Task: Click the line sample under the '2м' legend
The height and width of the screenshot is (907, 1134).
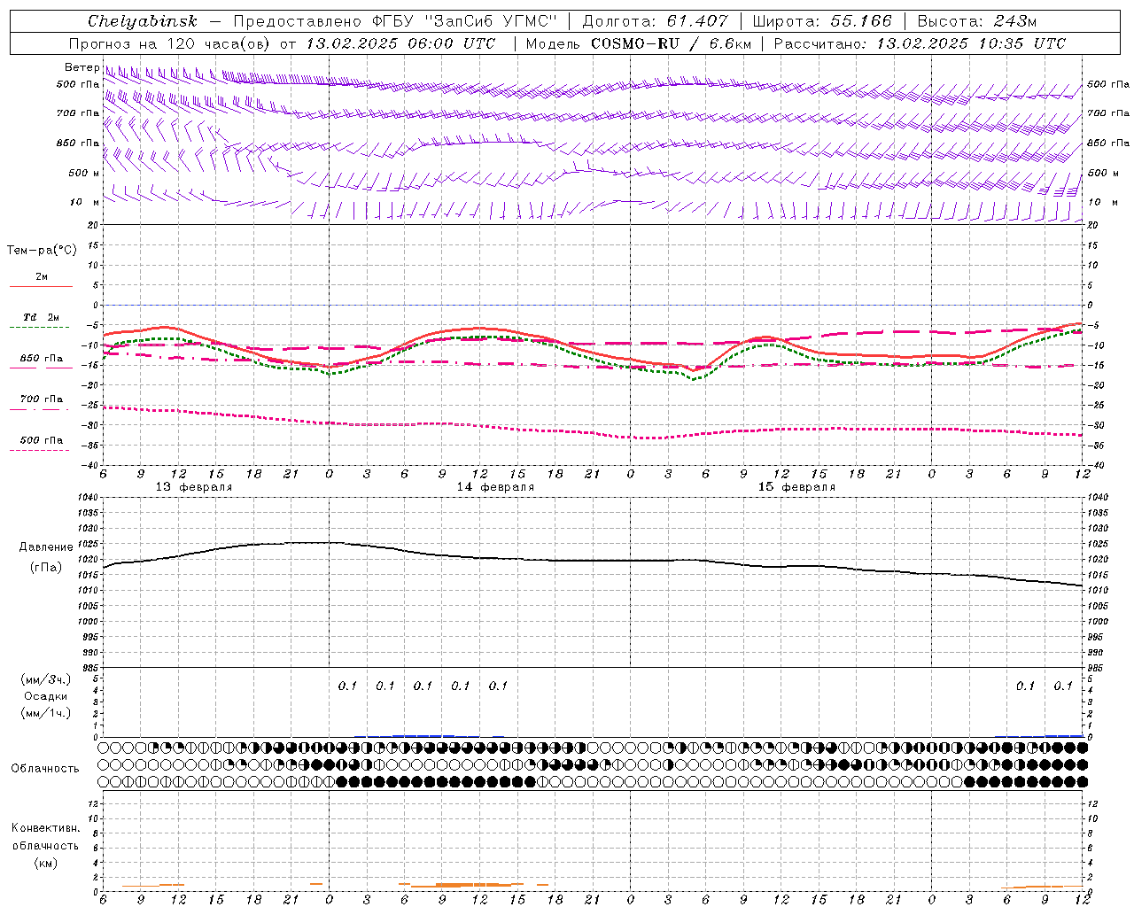Action: [x=41, y=286]
